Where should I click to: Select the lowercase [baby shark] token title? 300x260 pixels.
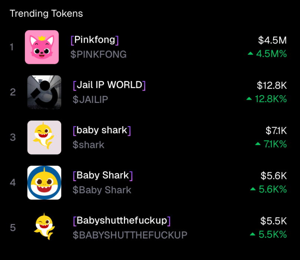tap(102, 130)
